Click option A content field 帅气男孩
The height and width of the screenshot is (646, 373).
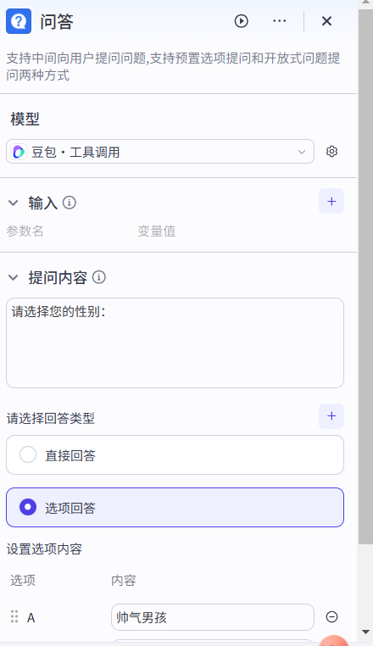[213, 617]
